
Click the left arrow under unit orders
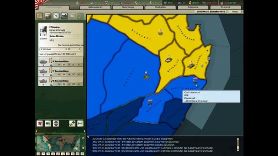pyautogui.click(x=36, y=131)
